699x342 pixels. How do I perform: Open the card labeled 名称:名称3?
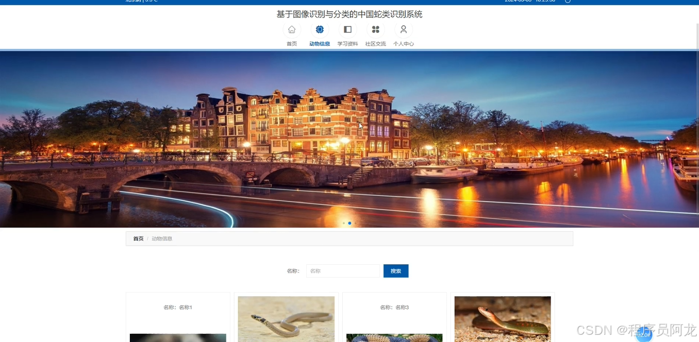[x=394, y=317]
